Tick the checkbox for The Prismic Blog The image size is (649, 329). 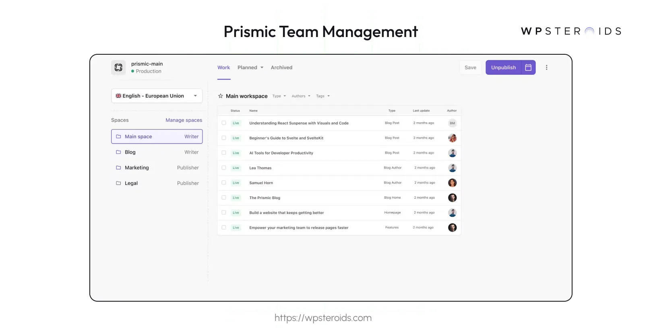point(224,197)
